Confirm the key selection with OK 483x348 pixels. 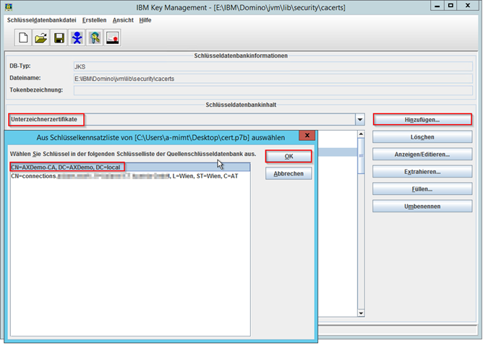click(x=288, y=156)
